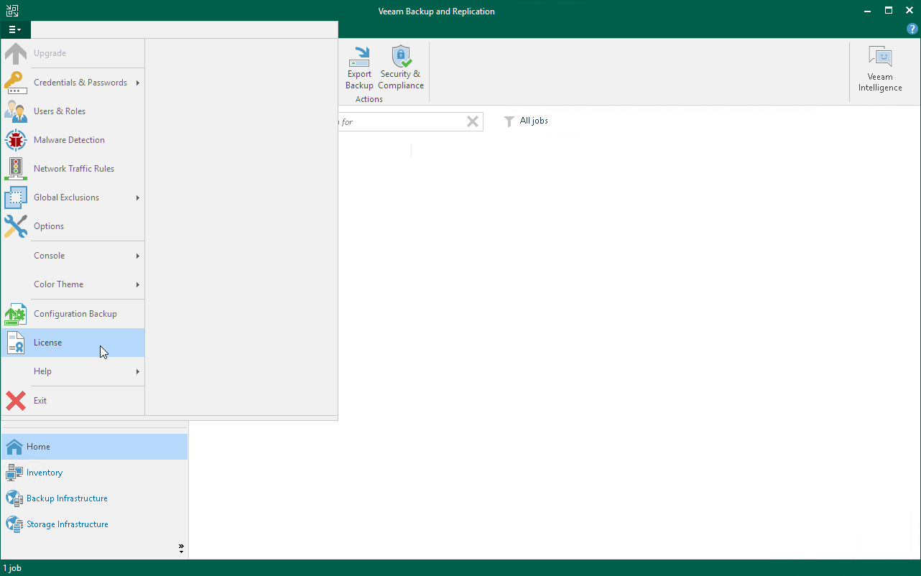This screenshot has height=576, width=921.
Task: Choose Exit from the main menu
Action: point(73,401)
